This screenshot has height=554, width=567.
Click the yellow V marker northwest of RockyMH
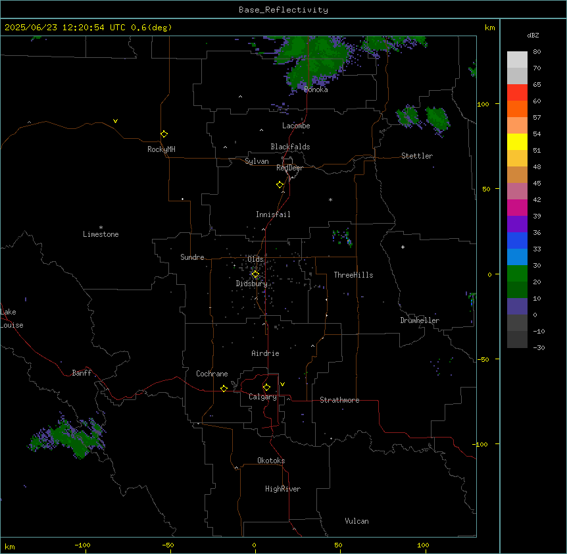115,121
